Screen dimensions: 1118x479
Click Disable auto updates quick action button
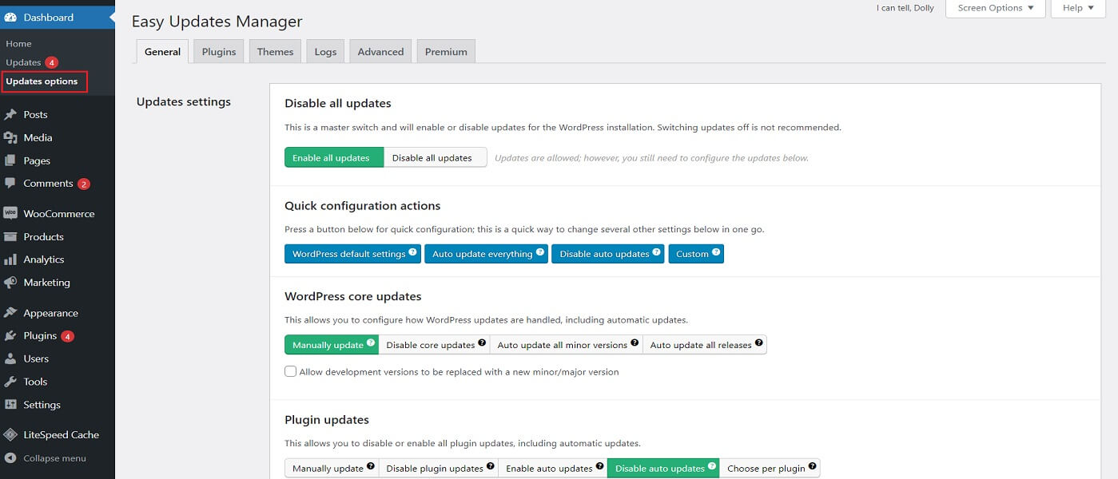[607, 254]
